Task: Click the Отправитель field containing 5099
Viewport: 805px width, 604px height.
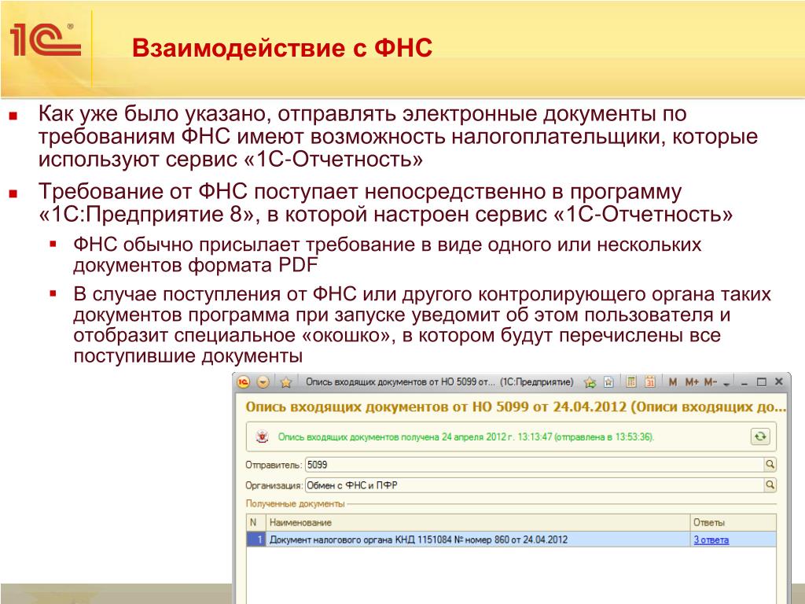Action: pos(535,465)
